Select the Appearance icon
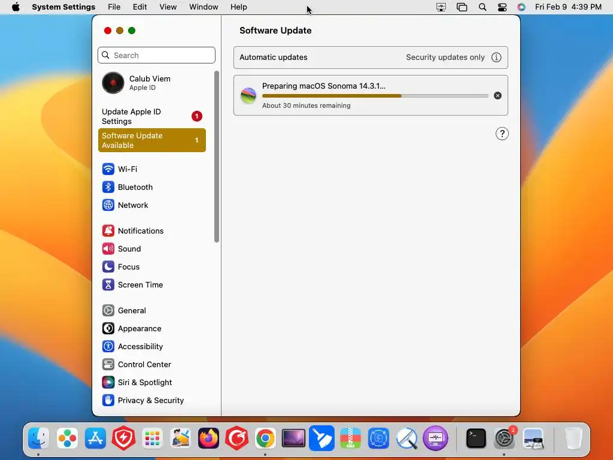The height and width of the screenshot is (460, 613). tap(108, 329)
